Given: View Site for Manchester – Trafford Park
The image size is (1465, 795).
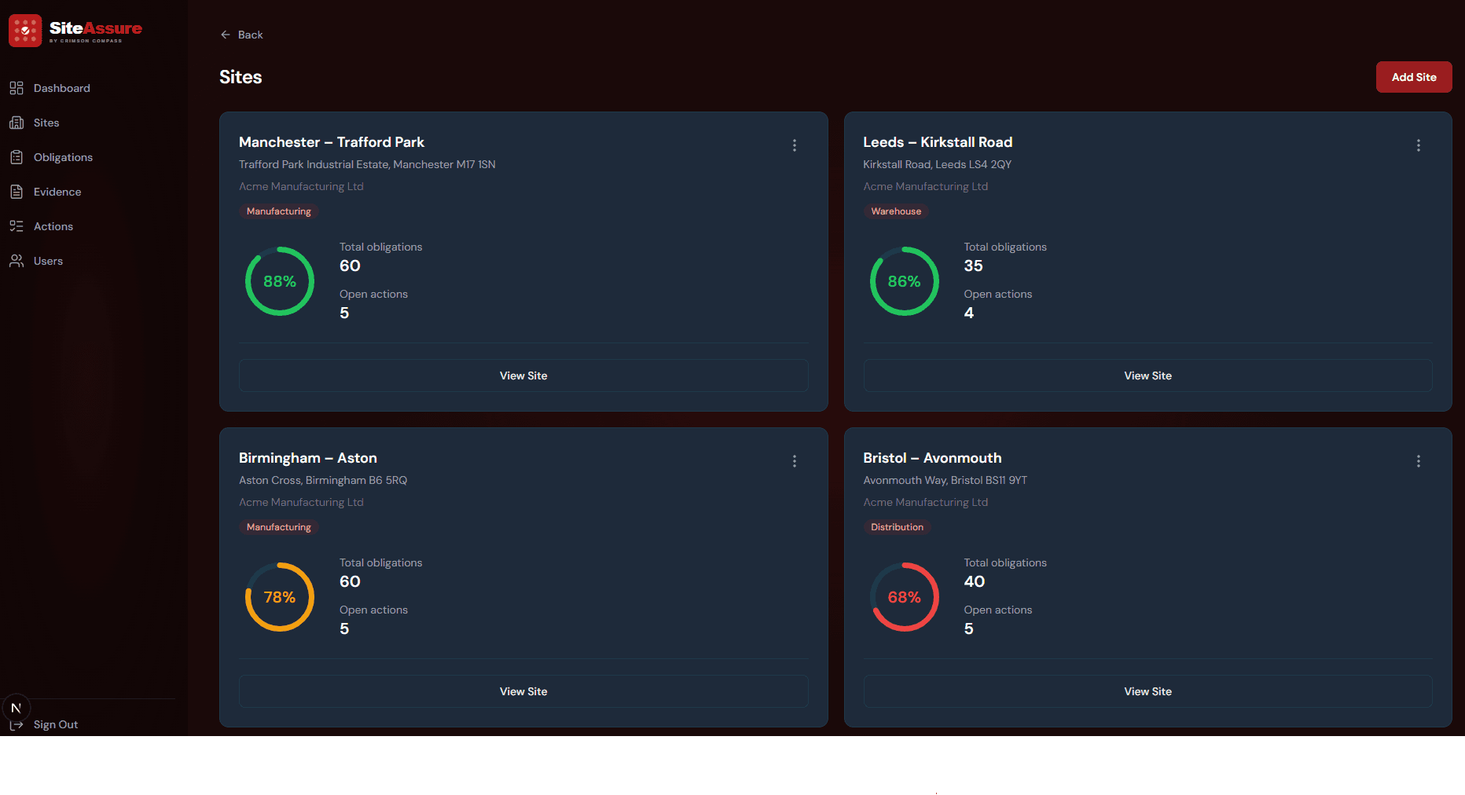Looking at the screenshot, I should (x=523, y=376).
